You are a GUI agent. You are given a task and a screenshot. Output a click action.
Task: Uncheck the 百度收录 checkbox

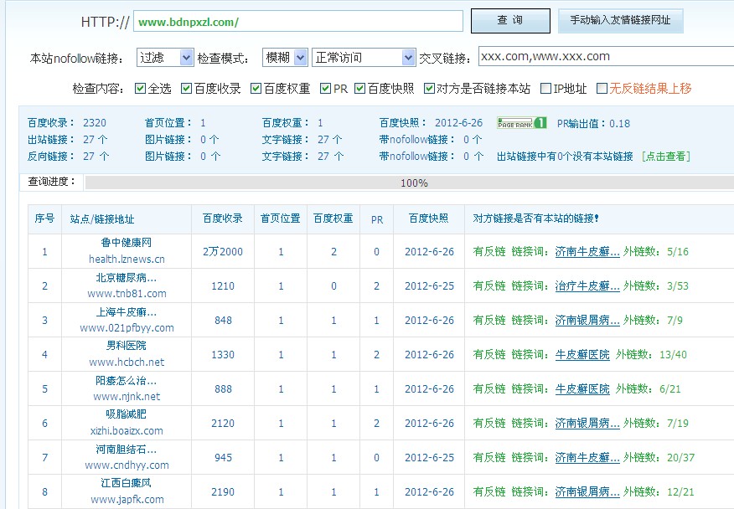(x=187, y=88)
